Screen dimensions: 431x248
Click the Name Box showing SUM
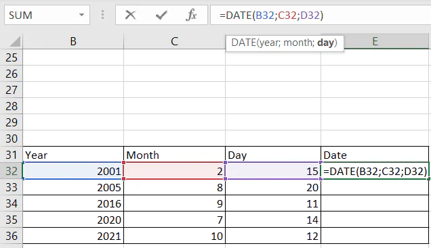(47, 15)
